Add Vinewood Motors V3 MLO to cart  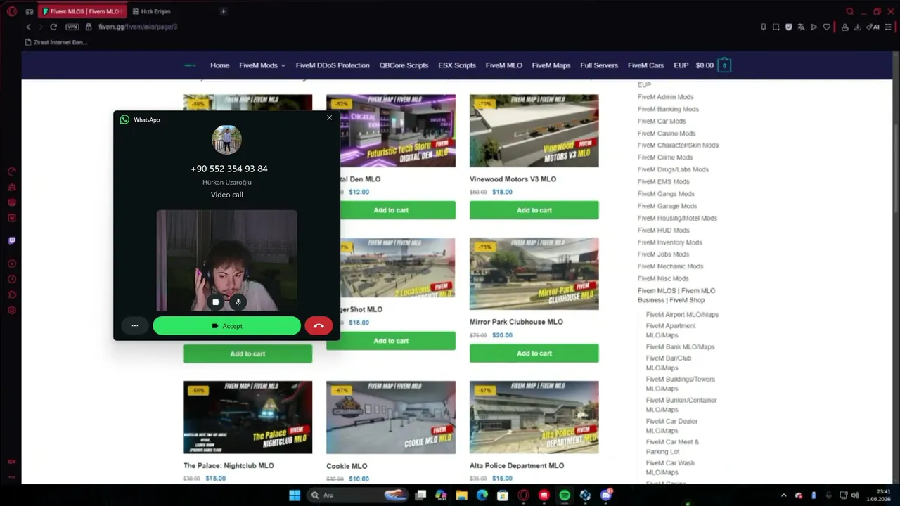tap(534, 210)
